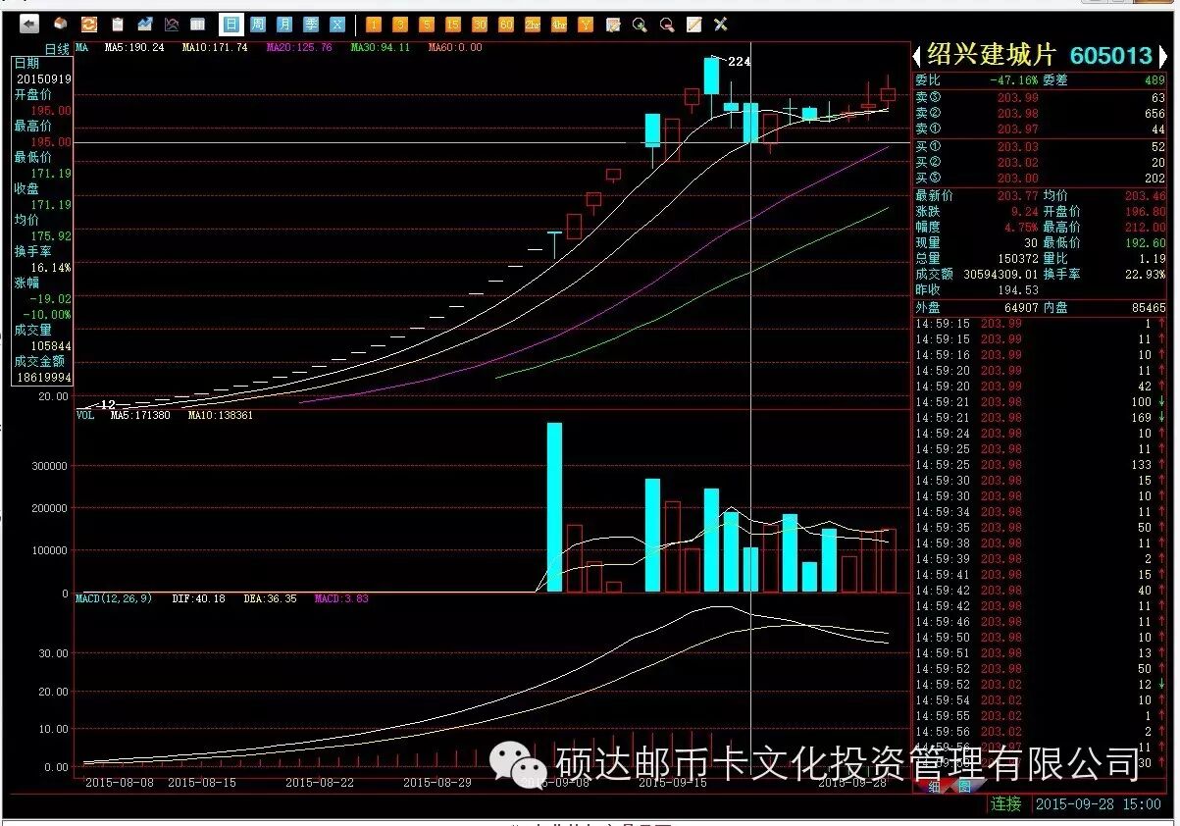Click the crossed tools settings icon
The image size is (1180, 826).
tap(721, 24)
